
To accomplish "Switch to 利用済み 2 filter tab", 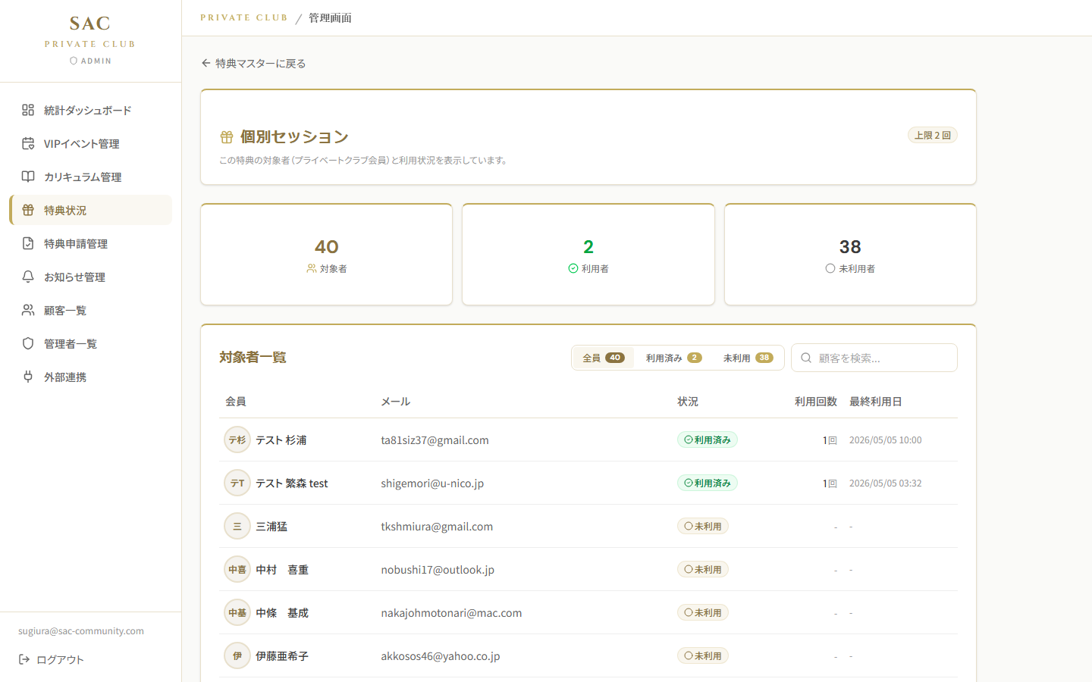I will click(x=673, y=358).
